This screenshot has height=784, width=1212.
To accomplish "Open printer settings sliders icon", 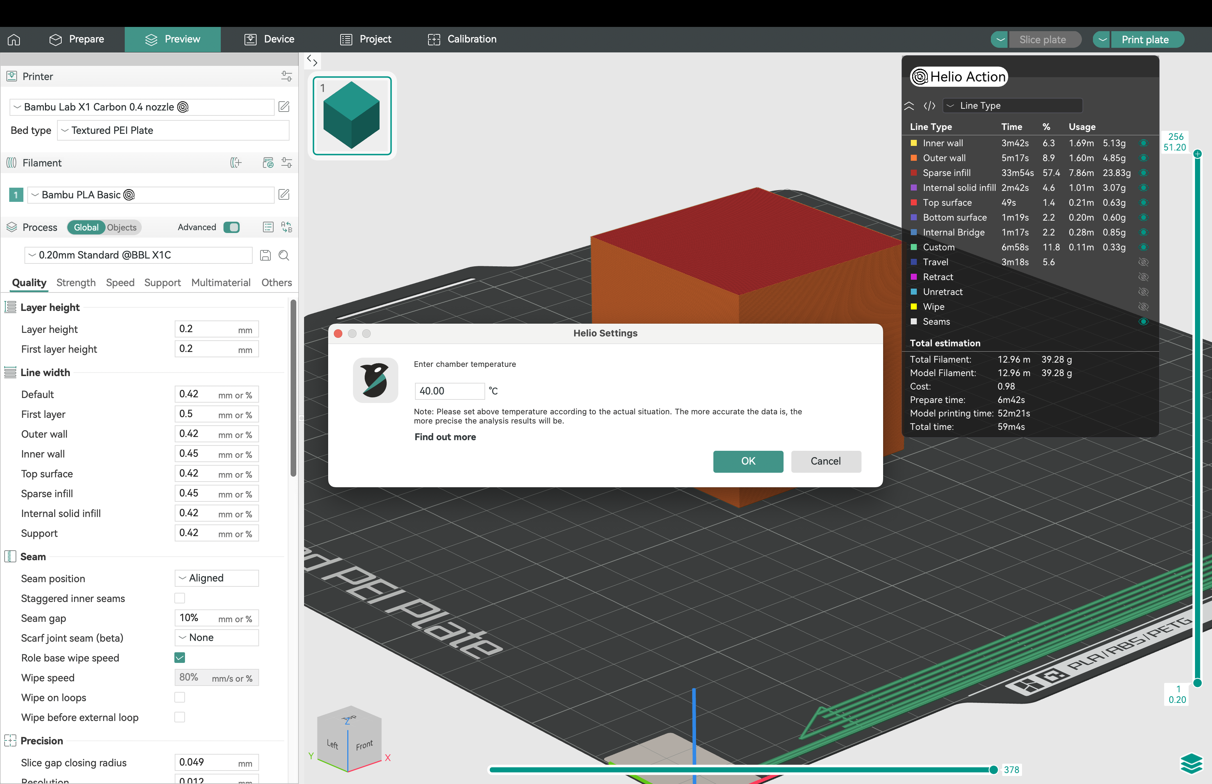I will [286, 76].
